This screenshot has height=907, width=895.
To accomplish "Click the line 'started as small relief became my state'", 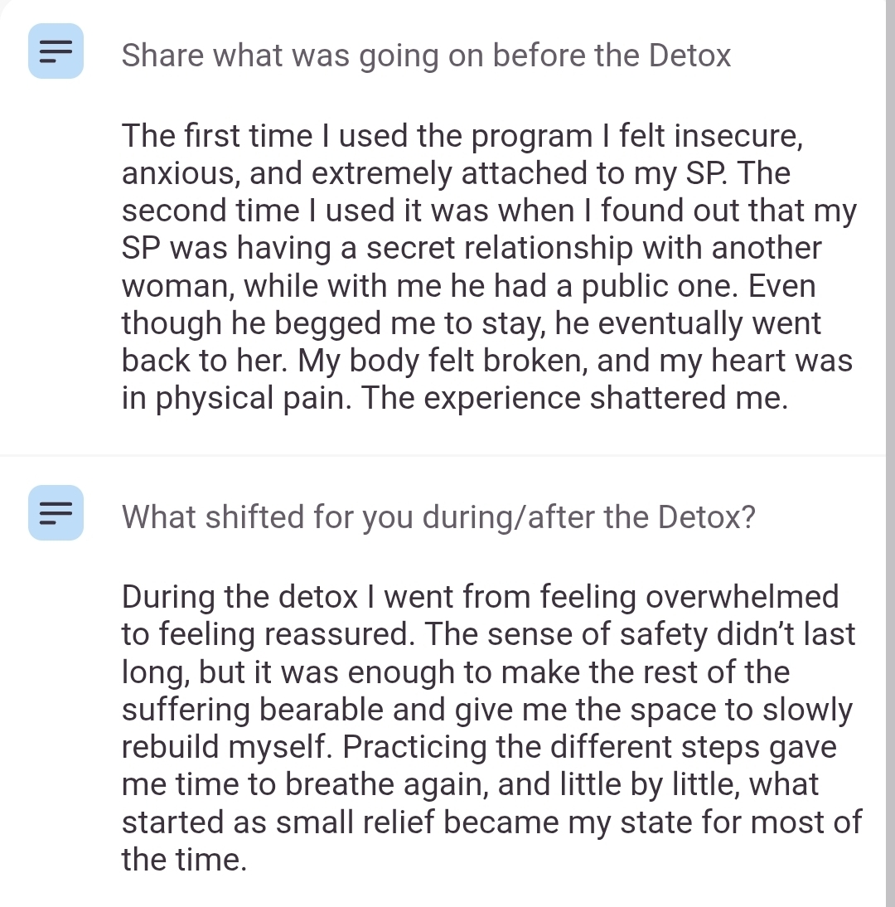I will point(491,821).
